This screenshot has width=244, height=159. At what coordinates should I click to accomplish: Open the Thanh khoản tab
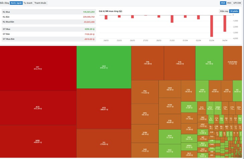[40, 3]
